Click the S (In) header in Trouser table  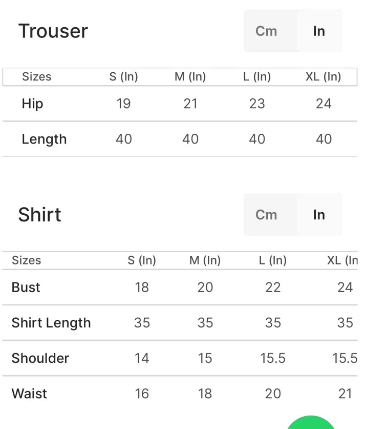tap(123, 76)
